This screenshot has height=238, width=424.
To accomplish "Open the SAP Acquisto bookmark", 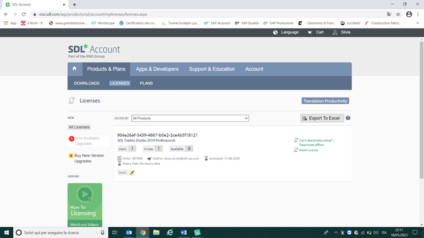I will click(x=218, y=23).
